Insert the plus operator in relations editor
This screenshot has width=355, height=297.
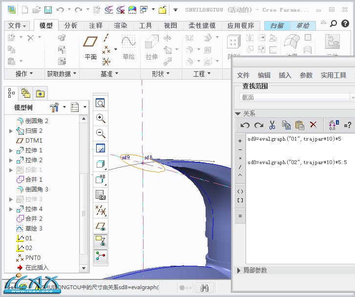click(240, 141)
